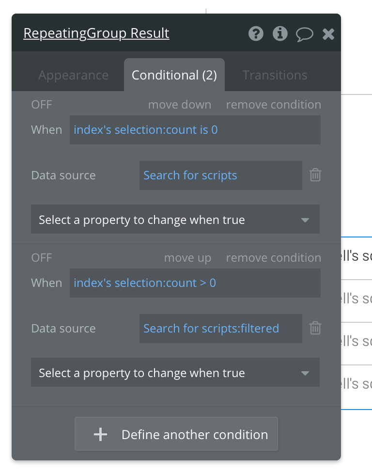Screen dimensions: 372x473
Task: Remove the 'count > 0' condition
Action: (x=273, y=258)
